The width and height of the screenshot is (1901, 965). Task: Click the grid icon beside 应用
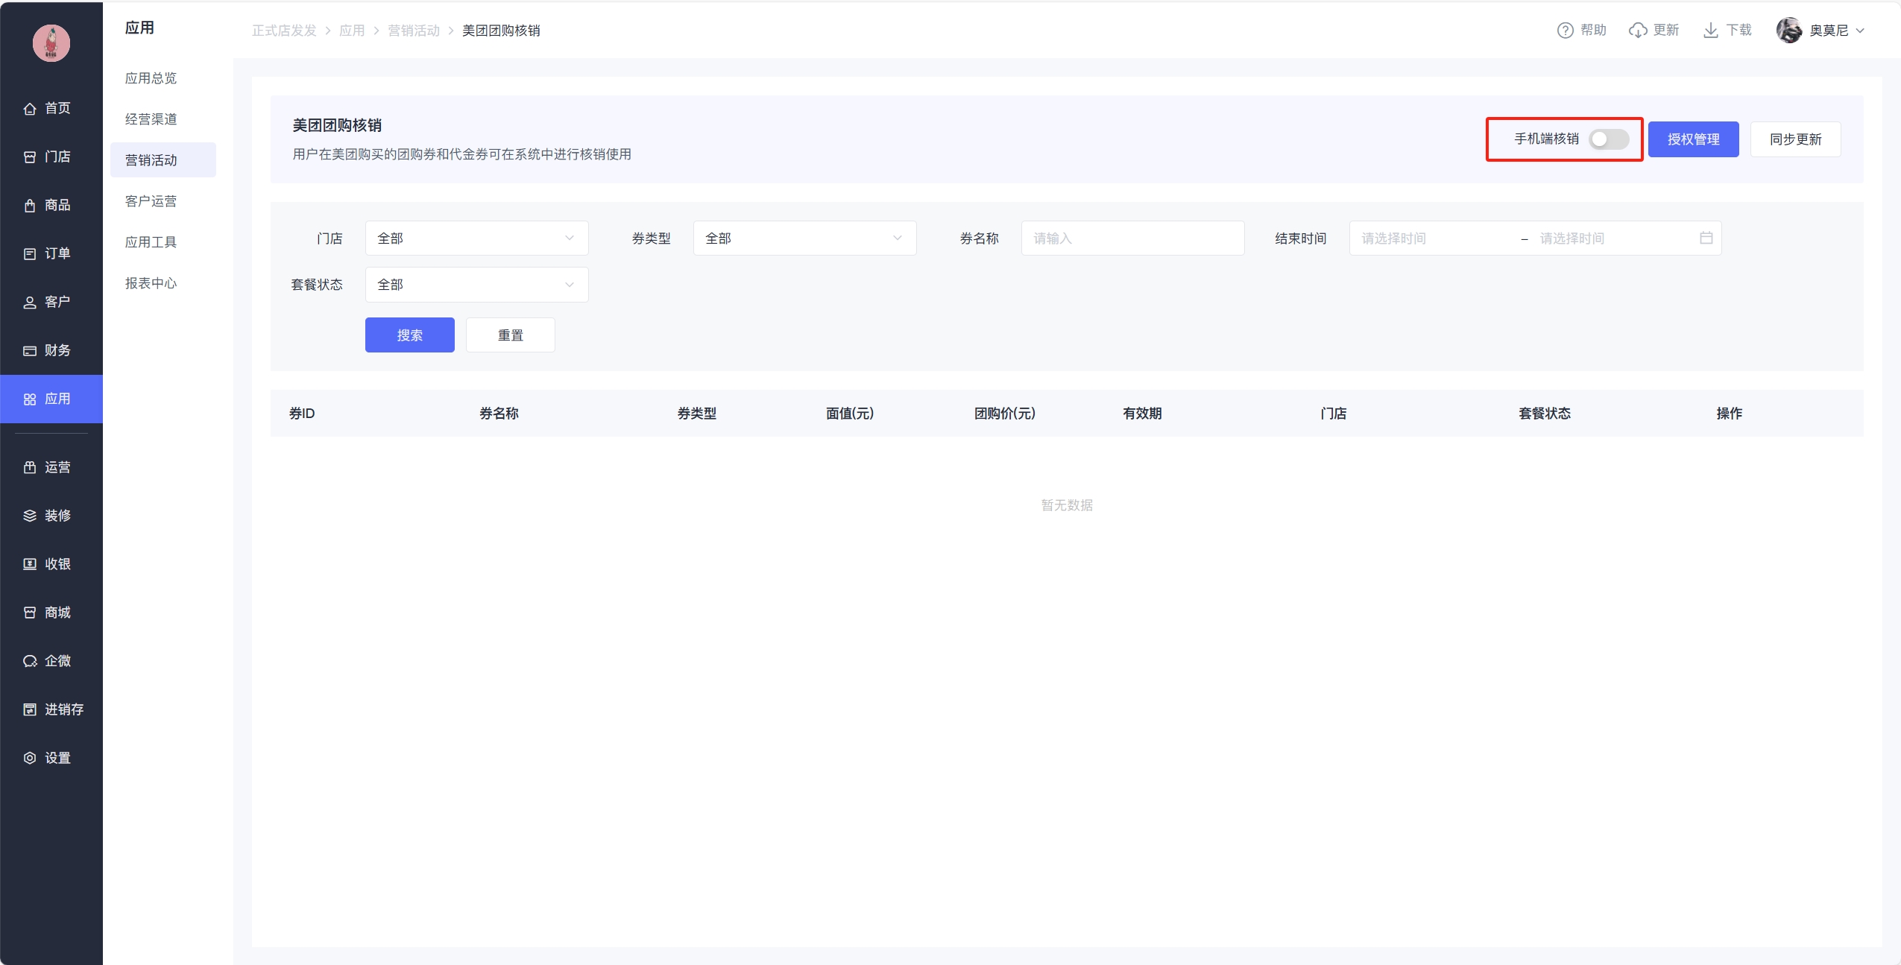(30, 399)
